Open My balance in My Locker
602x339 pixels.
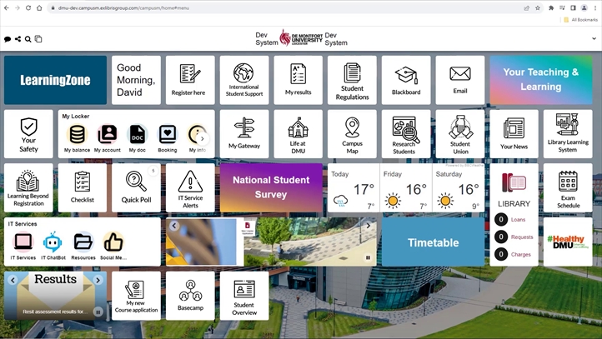pyautogui.click(x=77, y=136)
